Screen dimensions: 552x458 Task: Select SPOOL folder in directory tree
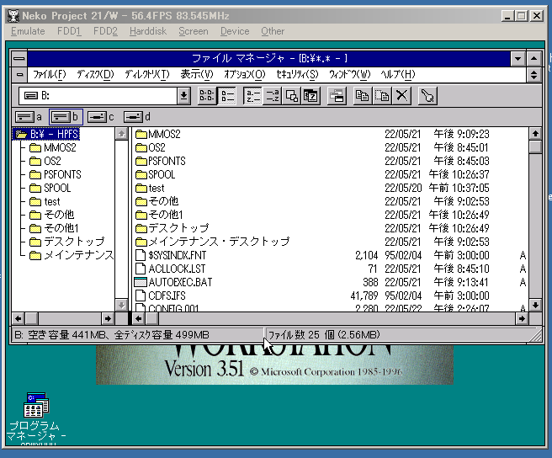(x=50, y=188)
